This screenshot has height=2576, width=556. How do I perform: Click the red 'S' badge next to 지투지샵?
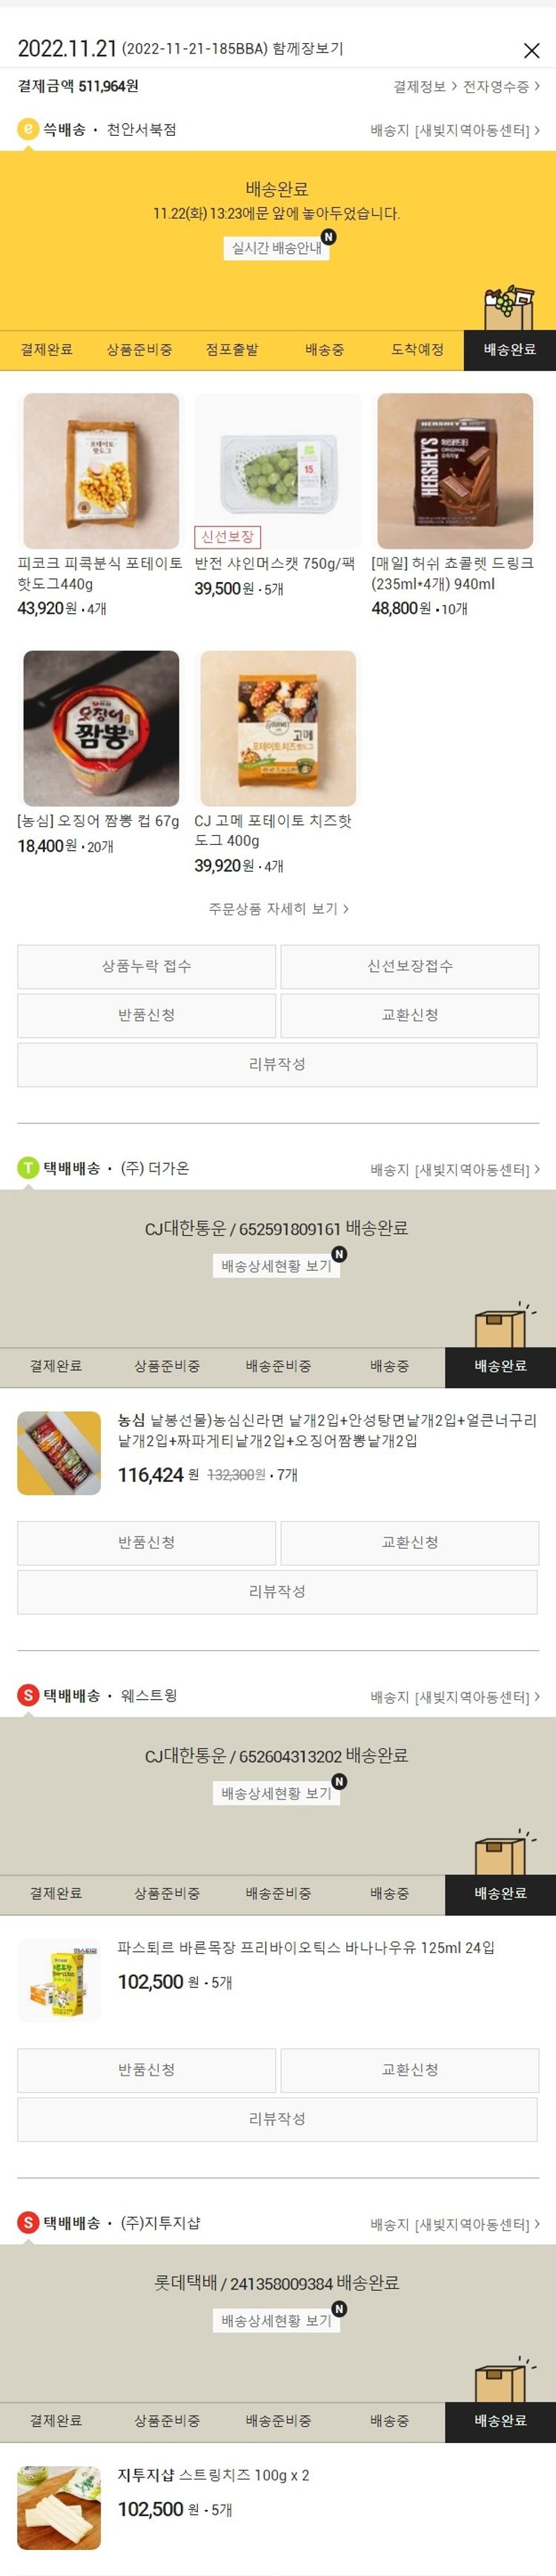28,2222
